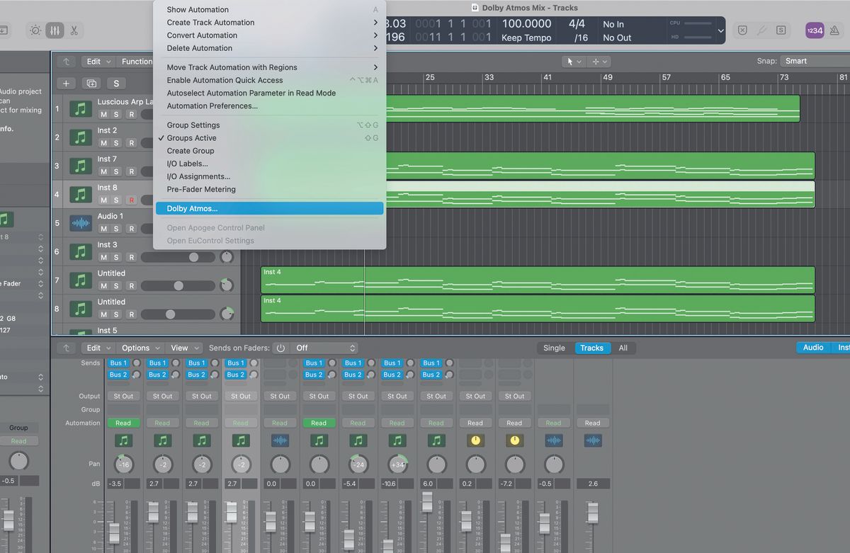850x553 pixels.
Task: Click Bus 2 send on second mixer channel
Action: (x=157, y=375)
